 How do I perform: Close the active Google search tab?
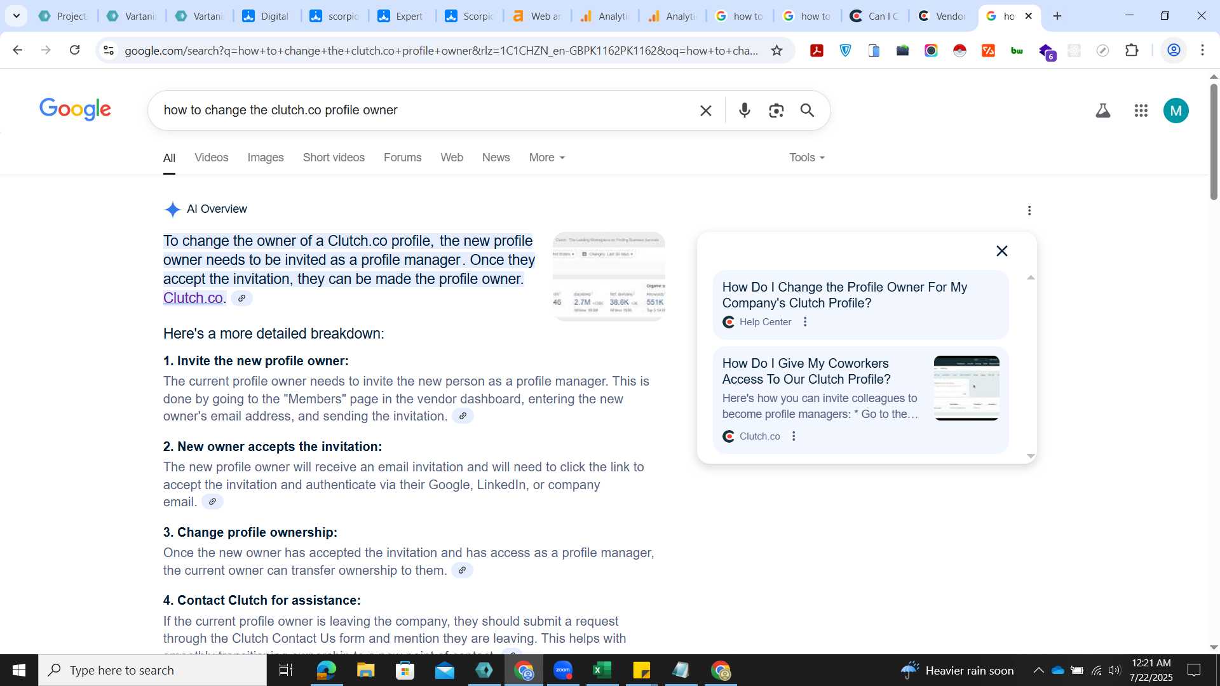(x=1029, y=16)
